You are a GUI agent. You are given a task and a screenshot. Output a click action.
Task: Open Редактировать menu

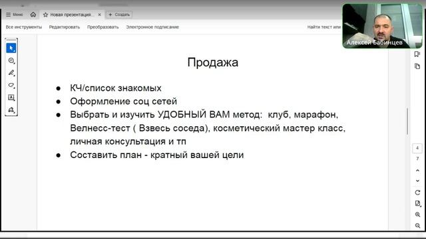point(65,27)
